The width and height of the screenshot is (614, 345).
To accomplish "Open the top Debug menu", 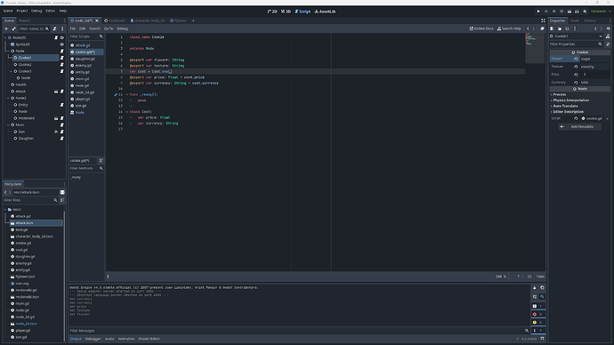I will [36, 11].
